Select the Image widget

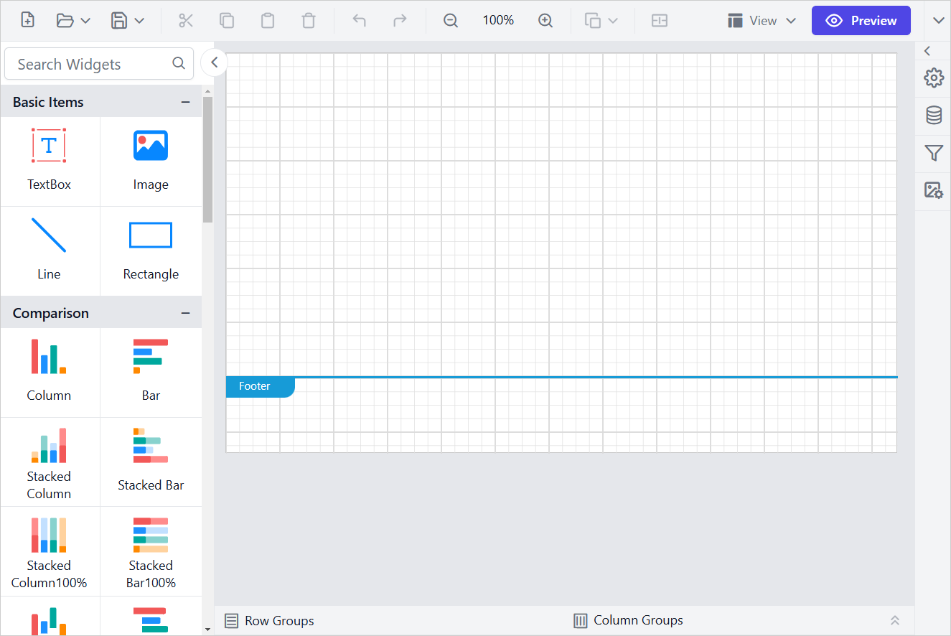pos(151,161)
